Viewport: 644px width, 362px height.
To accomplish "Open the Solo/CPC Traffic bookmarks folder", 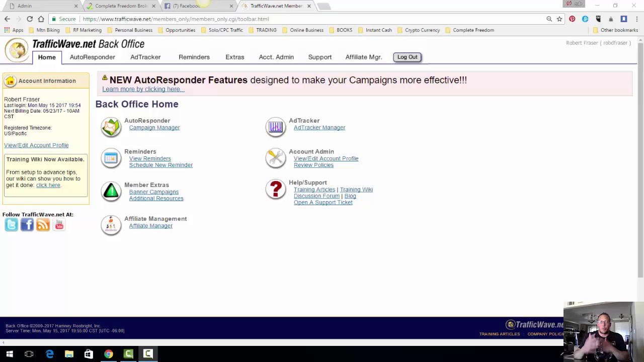I will [222, 30].
